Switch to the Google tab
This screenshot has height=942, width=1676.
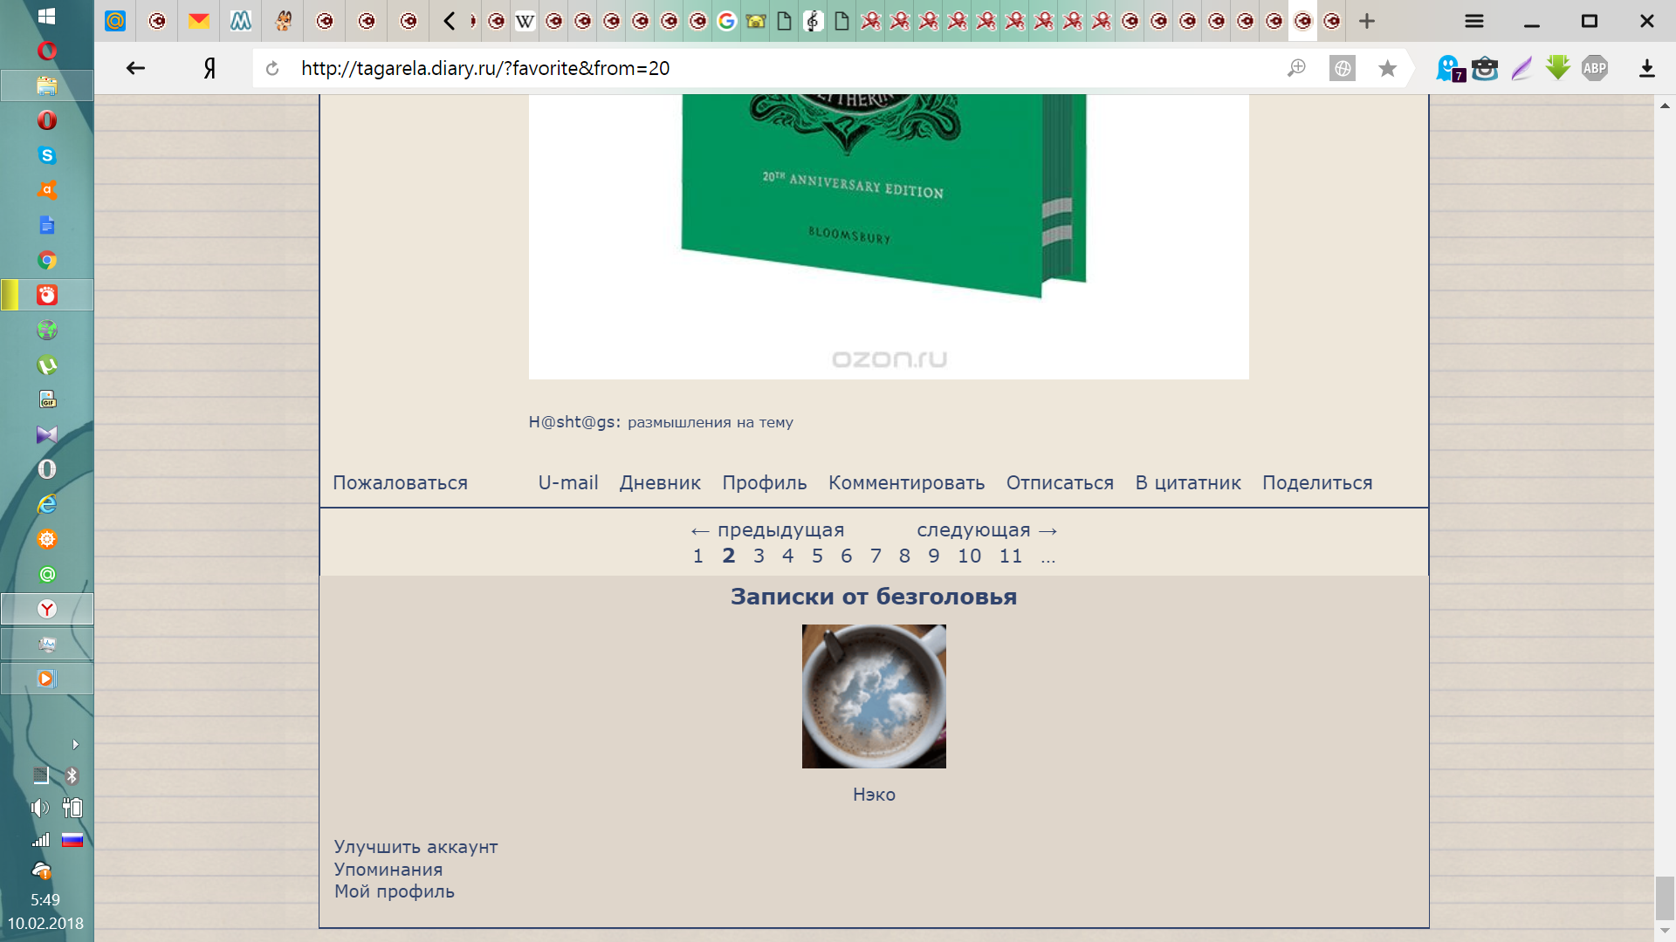(x=726, y=21)
